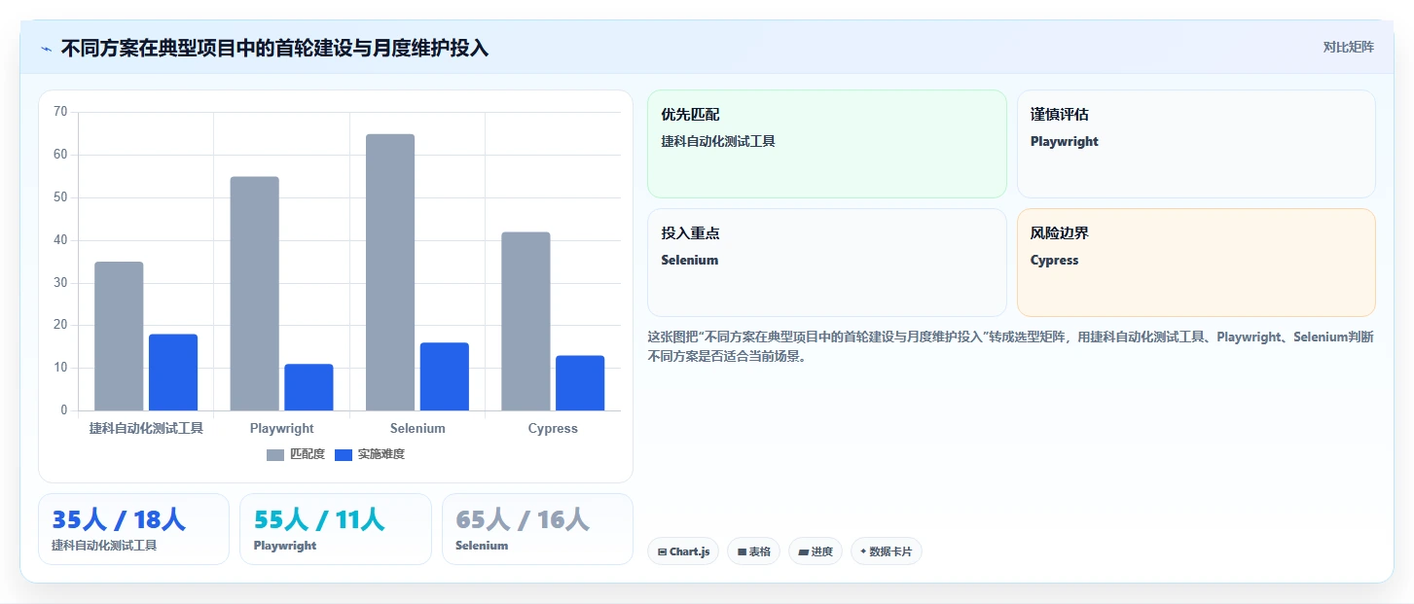Toggle the 匹配度 legend entry
1414x604 pixels.
pyautogui.click(x=296, y=454)
